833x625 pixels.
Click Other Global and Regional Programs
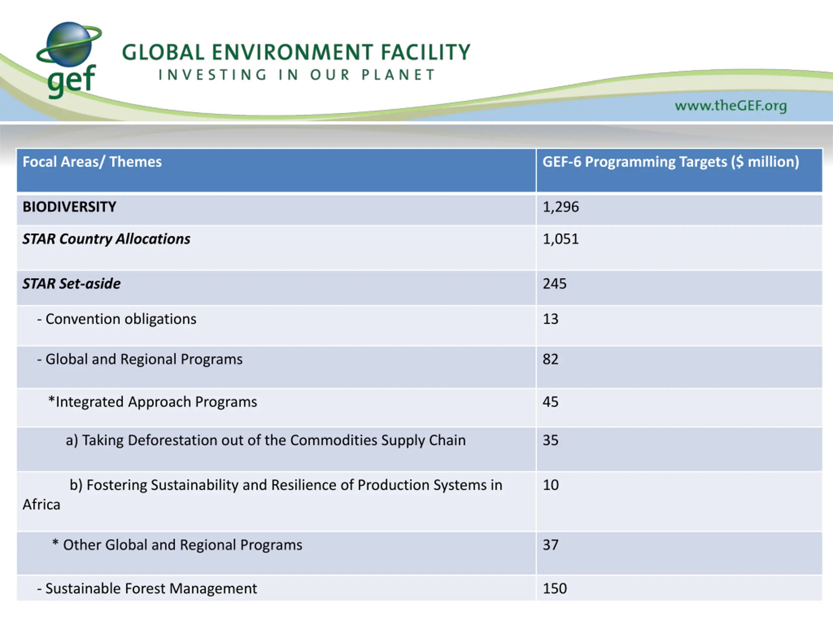click(x=177, y=545)
